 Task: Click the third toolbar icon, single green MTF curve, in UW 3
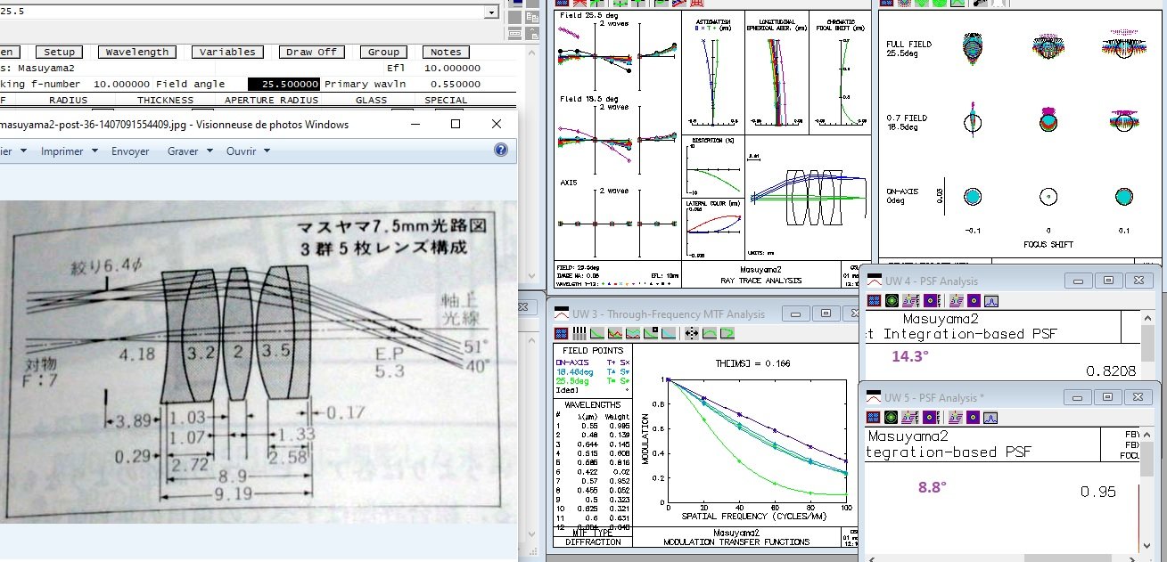coord(597,333)
